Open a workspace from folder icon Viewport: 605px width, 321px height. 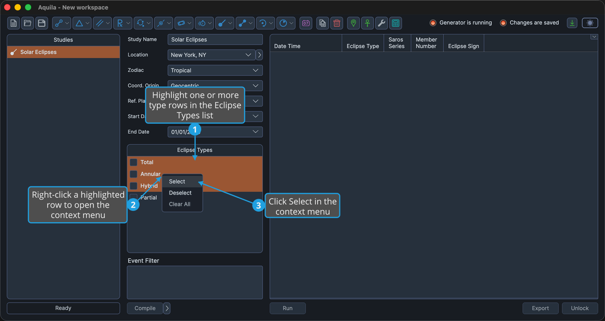28,23
